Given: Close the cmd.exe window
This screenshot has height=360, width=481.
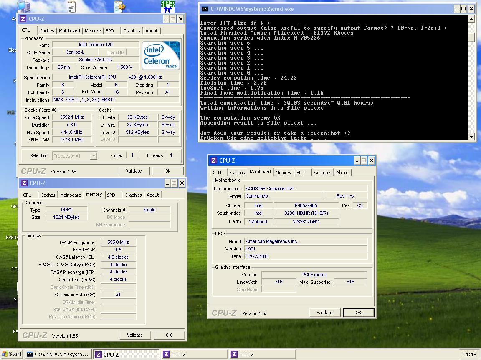Looking at the screenshot, I should pyautogui.click(x=471, y=9).
